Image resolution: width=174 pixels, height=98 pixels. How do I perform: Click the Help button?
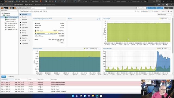pos(170,11)
